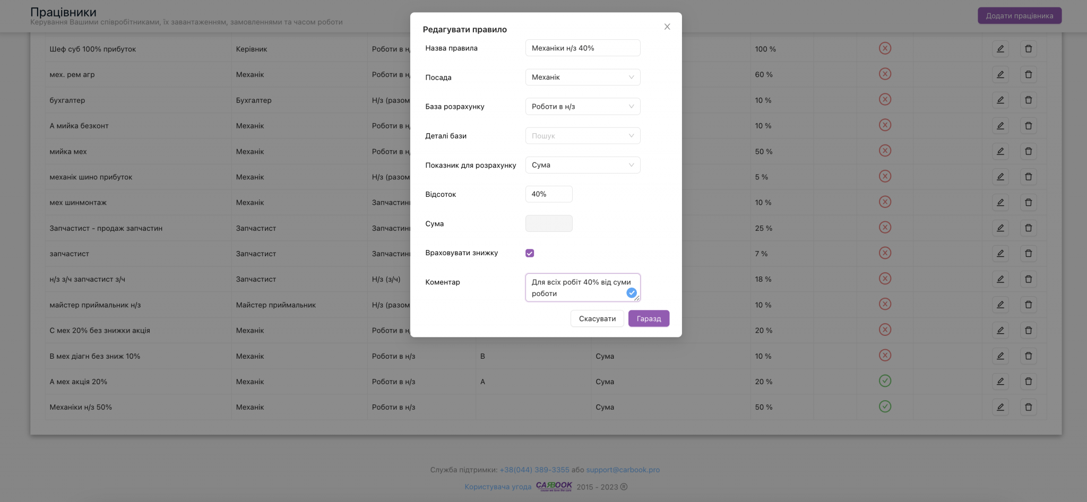Open support@carbook.pro email link
Image resolution: width=1087 pixels, height=502 pixels.
623,470
